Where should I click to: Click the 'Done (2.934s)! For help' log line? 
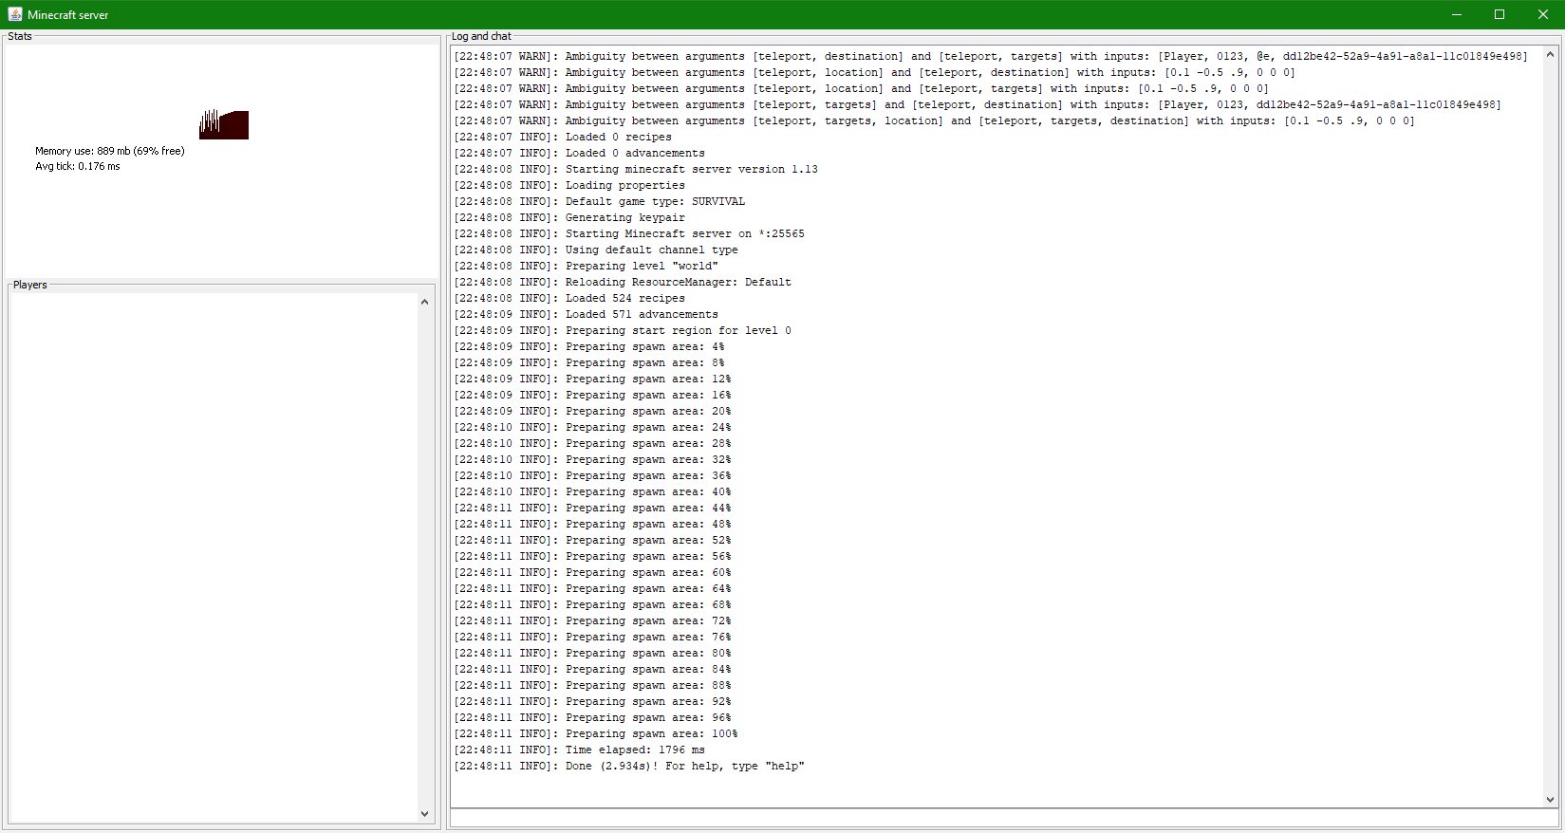click(x=629, y=767)
